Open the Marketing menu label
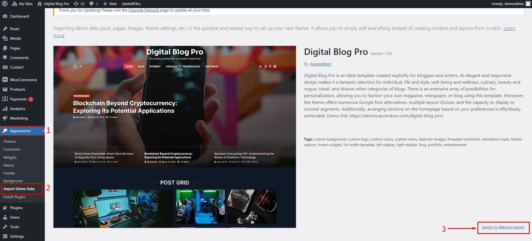532x241 pixels. (19, 118)
